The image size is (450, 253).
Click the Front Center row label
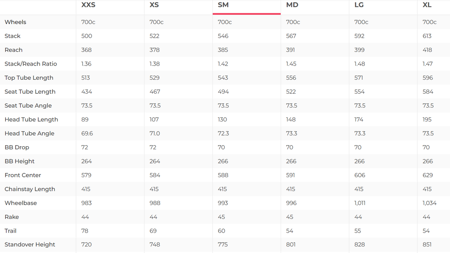click(x=23, y=175)
